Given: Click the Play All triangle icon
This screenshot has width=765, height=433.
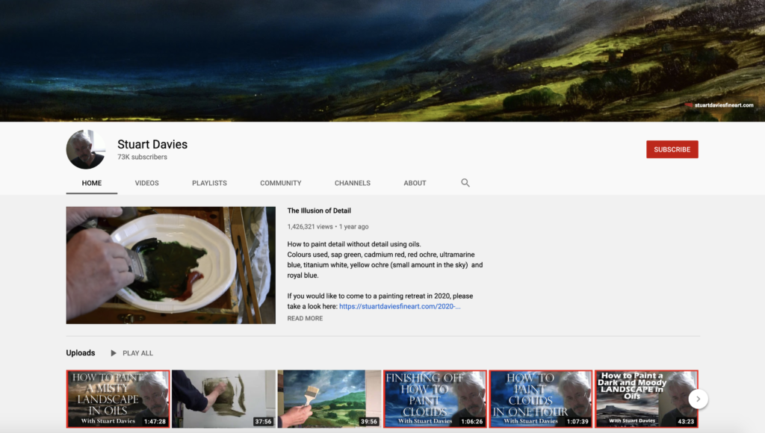Looking at the screenshot, I should pyautogui.click(x=113, y=352).
